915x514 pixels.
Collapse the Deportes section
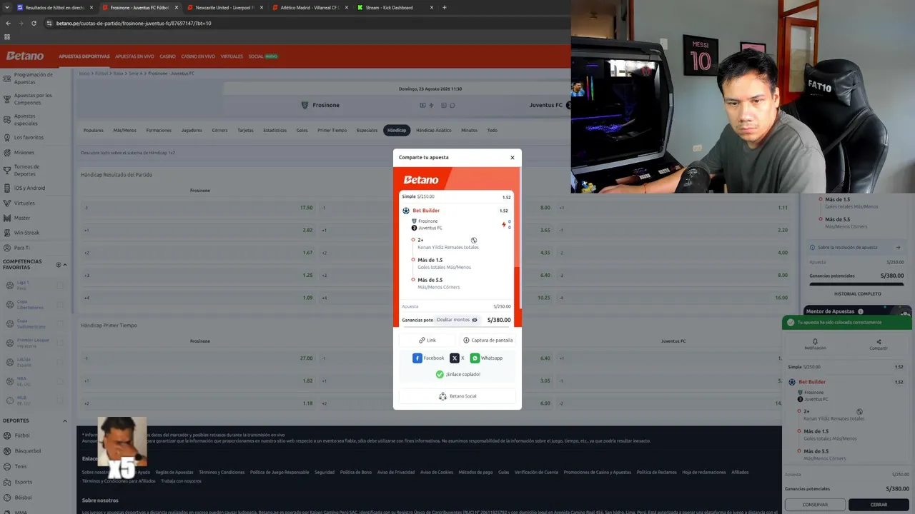tap(65, 420)
